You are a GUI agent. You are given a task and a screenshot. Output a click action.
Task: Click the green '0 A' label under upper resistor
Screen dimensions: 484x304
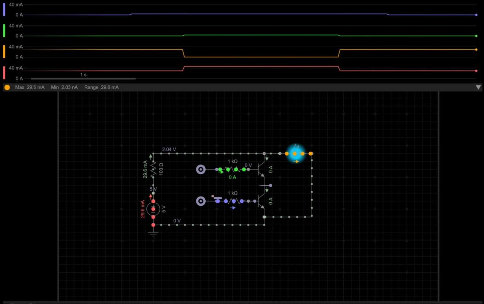(232, 177)
